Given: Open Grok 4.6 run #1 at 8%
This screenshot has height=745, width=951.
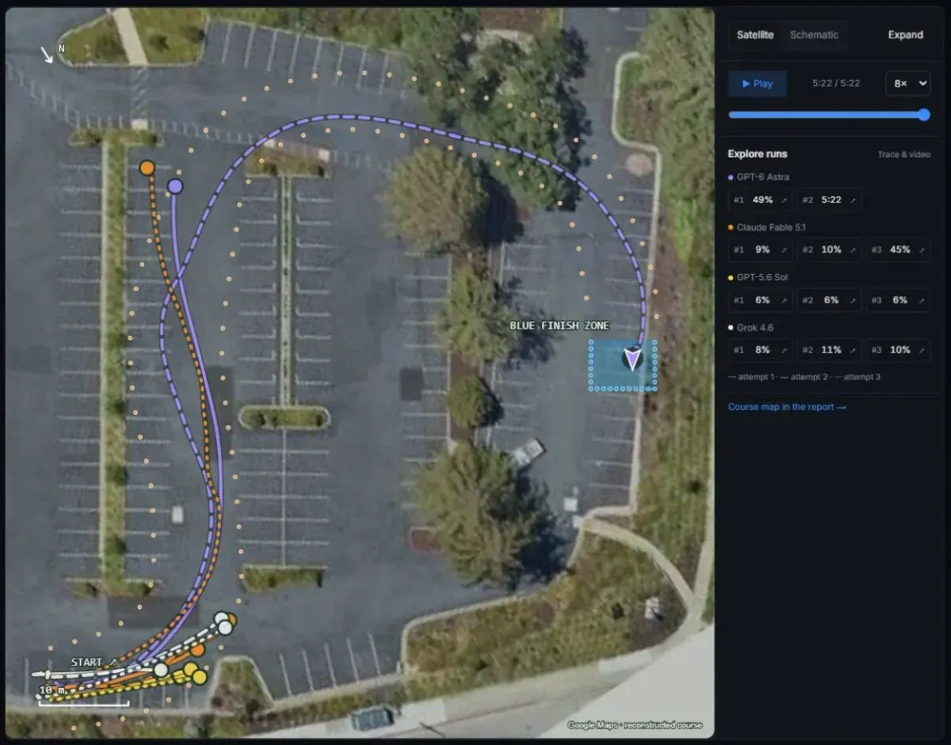Looking at the screenshot, I should pos(760,350).
